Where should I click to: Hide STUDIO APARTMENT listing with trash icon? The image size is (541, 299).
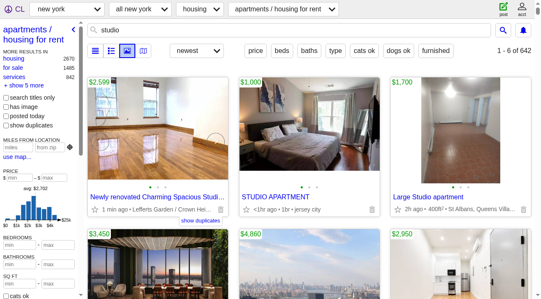372,209
